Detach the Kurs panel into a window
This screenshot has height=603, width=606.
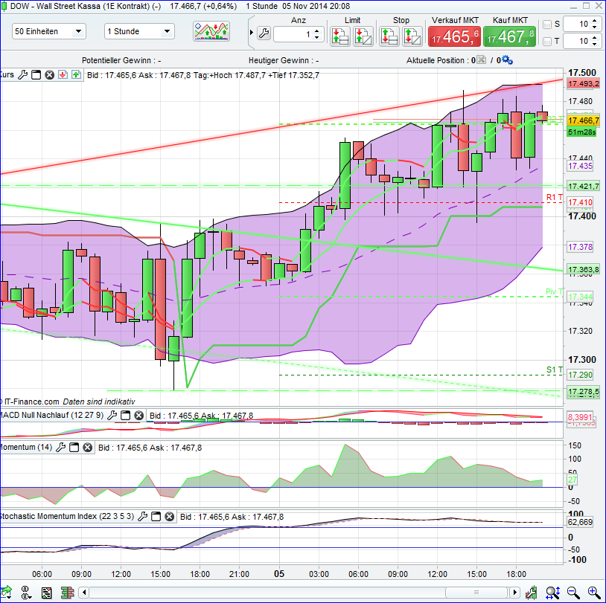point(36,74)
